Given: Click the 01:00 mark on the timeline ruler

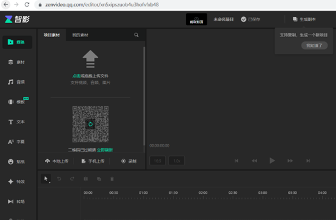Looking at the screenshot, I should click(x=143, y=193).
